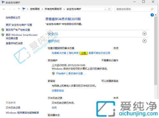
Task: Click the Forward navigation arrow
Action: coord(10,9)
